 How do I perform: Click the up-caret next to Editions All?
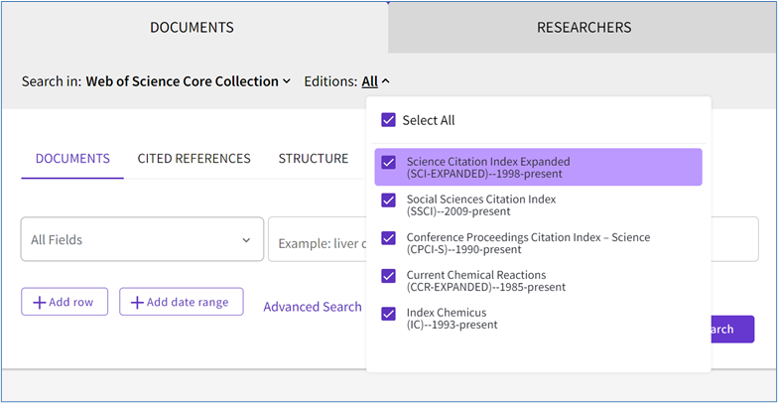pos(385,81)
